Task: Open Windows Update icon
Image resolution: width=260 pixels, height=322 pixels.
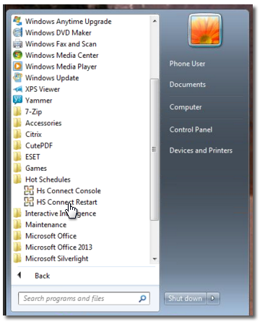Action: [x=17, y=77]
